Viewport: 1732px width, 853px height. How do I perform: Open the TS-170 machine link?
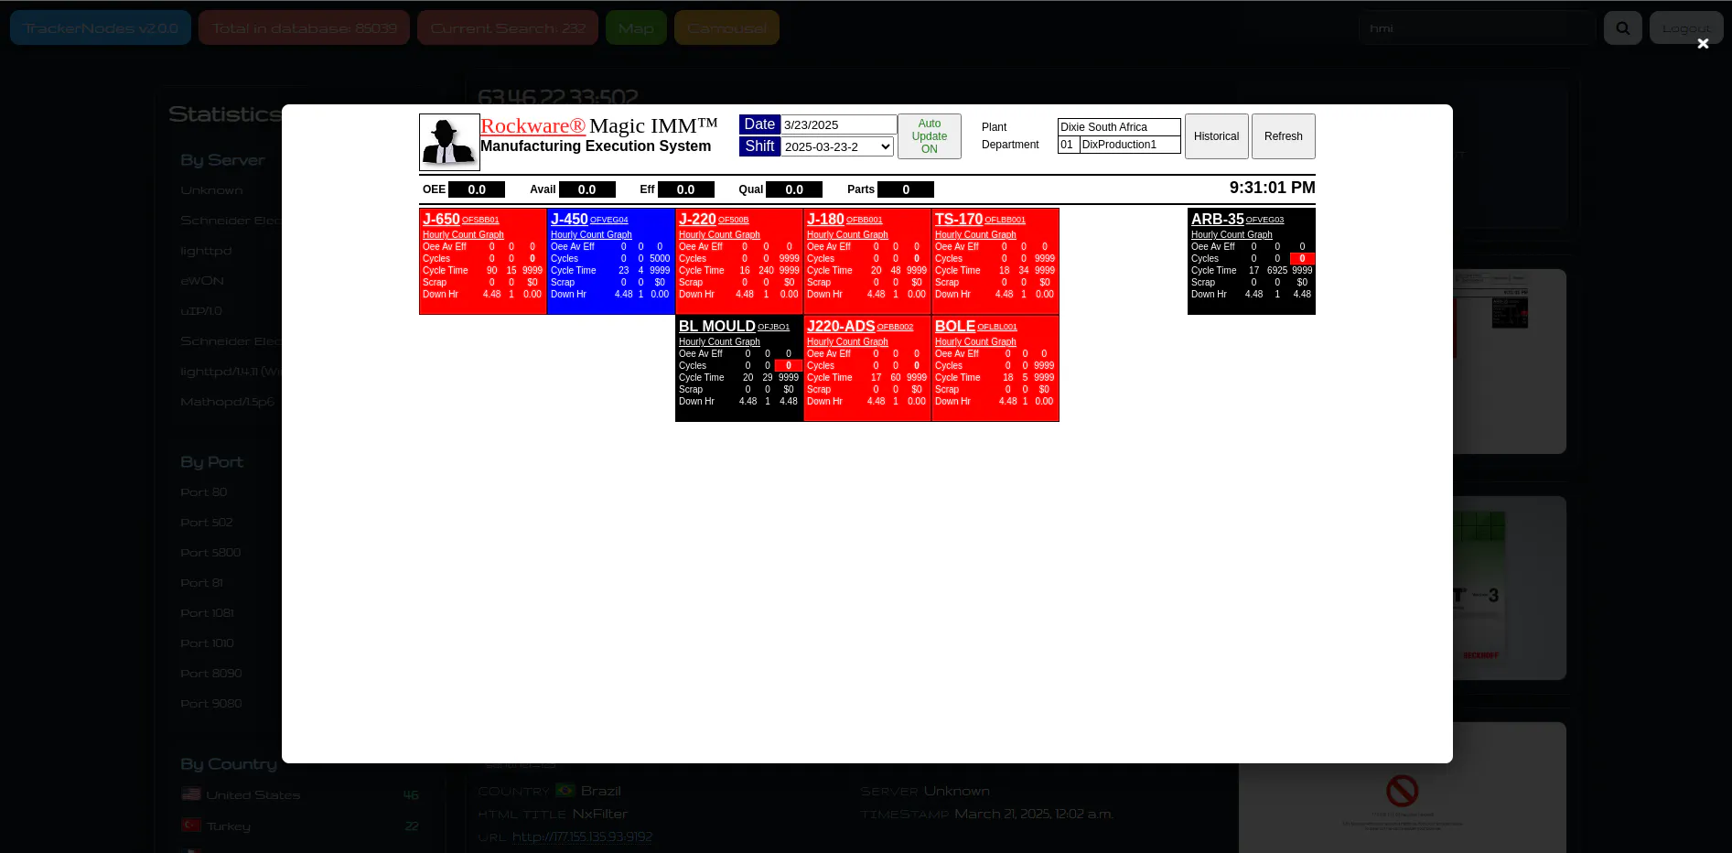(959, 220)
